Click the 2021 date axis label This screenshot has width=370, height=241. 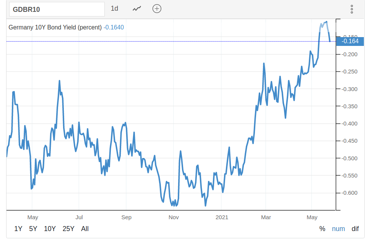(x=222, y=217)
